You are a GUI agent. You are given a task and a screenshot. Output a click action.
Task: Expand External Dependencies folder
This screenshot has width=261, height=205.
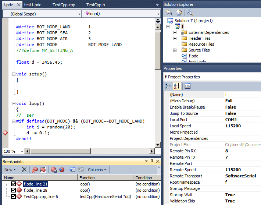175,32
